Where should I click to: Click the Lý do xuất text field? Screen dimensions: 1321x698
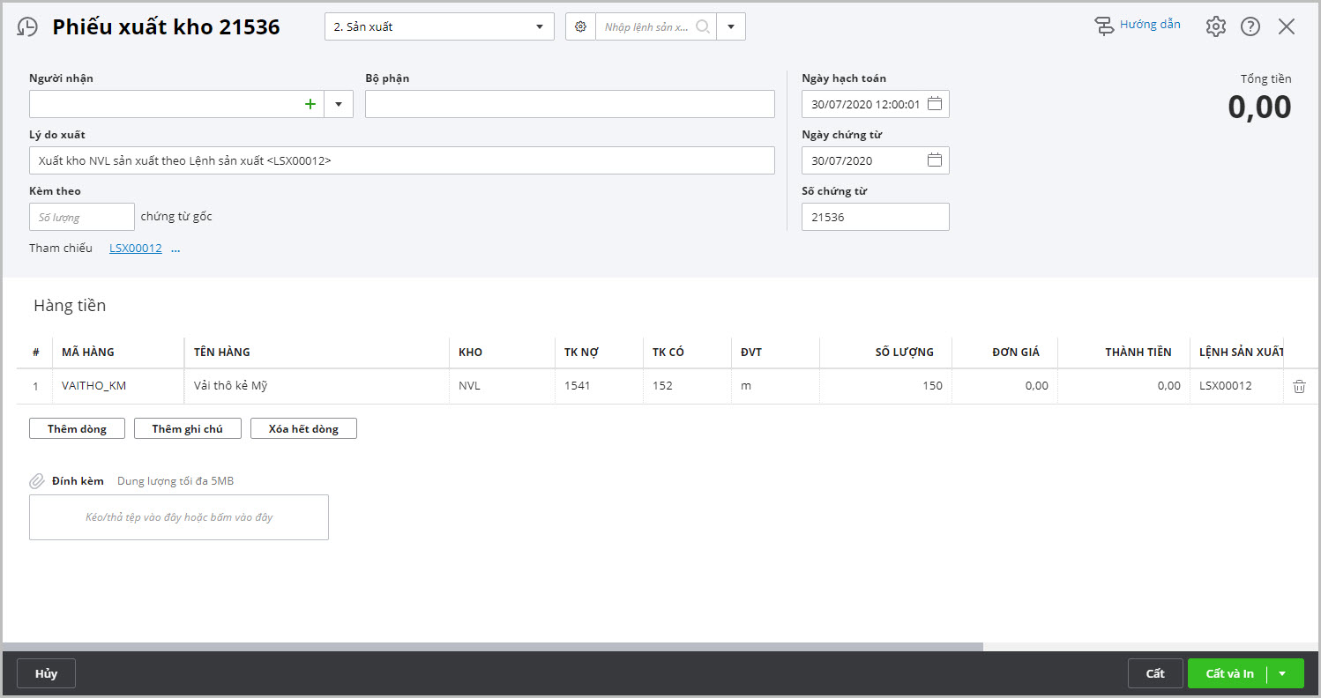pos(401,160)
